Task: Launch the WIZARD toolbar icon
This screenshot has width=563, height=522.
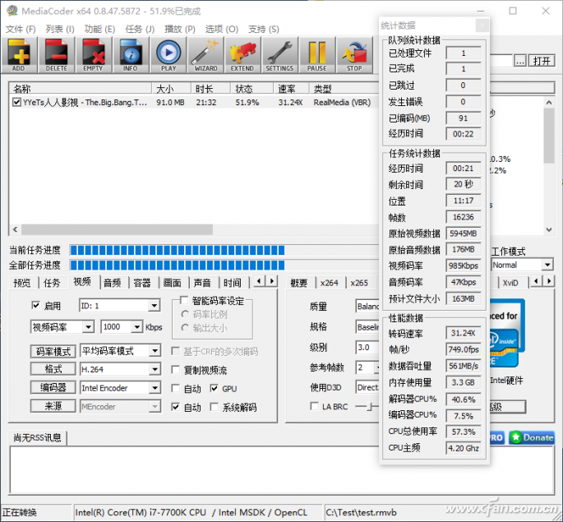Action: (x=205, y=55)
